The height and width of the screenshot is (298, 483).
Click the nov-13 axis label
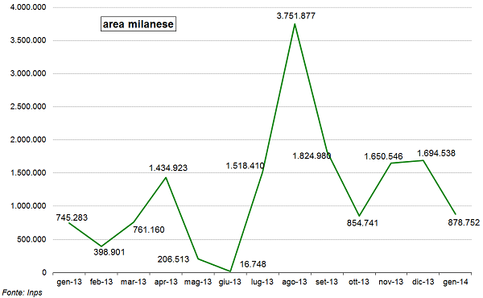[x=391, y=282]
